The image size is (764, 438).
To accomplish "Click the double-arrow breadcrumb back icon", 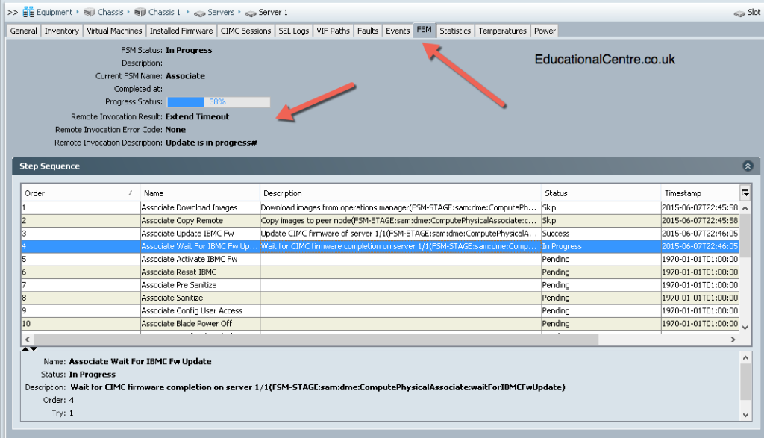I will click(13, 12).
